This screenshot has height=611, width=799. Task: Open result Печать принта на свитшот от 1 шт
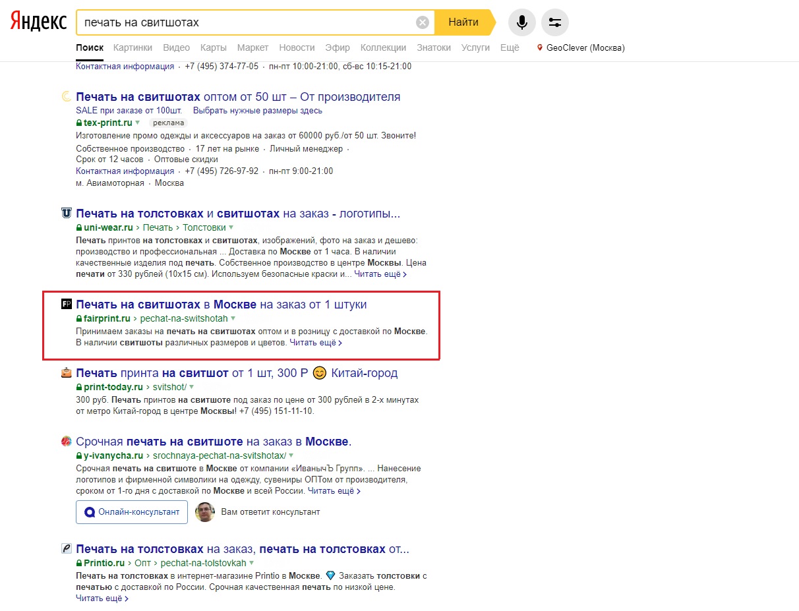[x=237, y=373]
